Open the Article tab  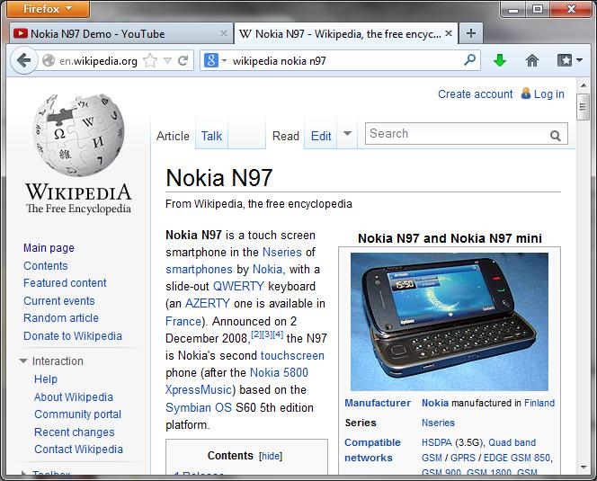coord(173,136)
